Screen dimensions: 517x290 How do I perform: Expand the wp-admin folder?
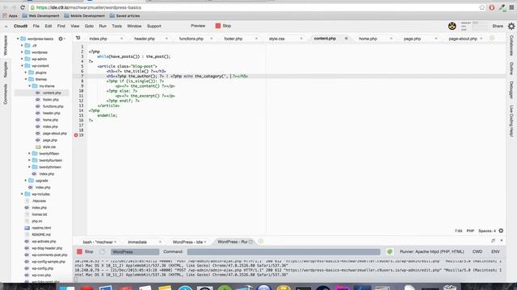(x=22, y=59)
